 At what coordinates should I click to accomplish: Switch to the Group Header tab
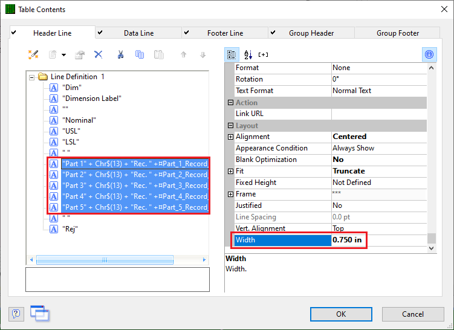coord(311,33)
